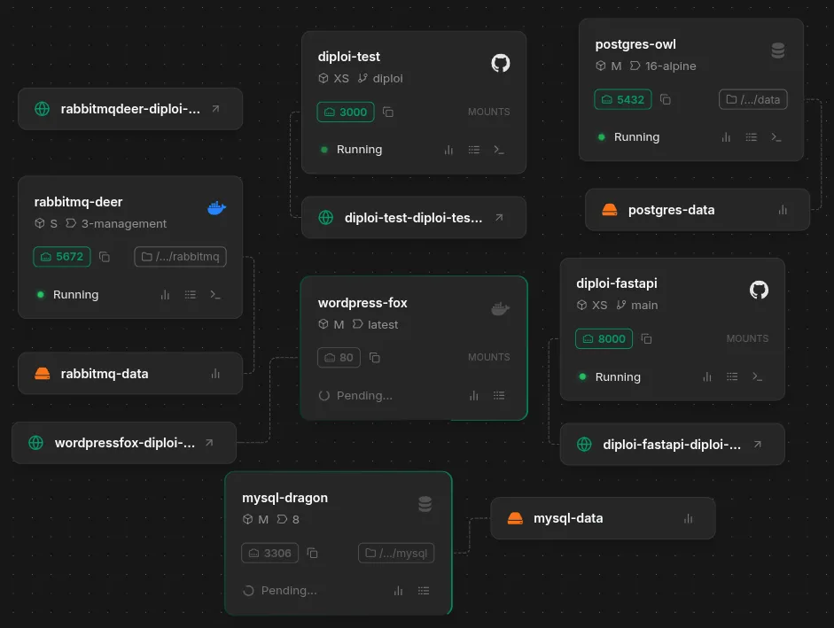Click the 5432 port badge on postgres-owl
The image size is (834, 628).
[622, 99]
